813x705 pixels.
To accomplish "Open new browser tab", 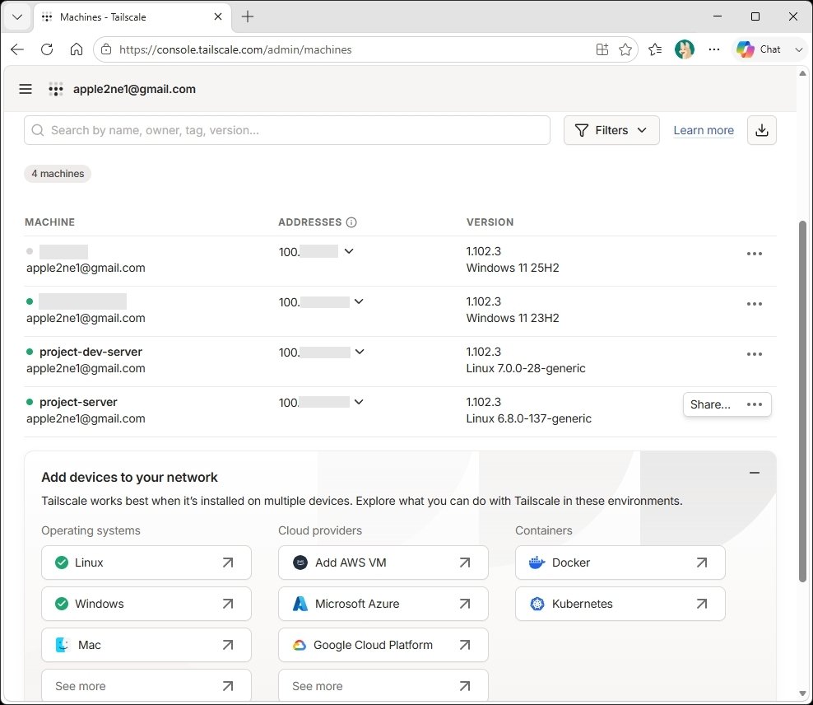I will coord(248,16).
